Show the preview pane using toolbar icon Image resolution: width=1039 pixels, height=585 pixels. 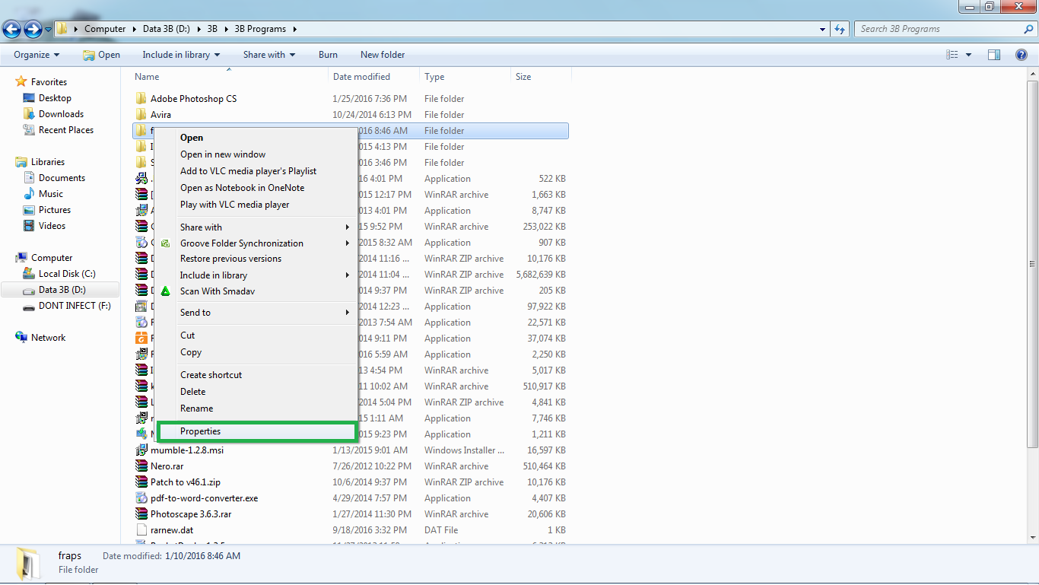point(993,55)
